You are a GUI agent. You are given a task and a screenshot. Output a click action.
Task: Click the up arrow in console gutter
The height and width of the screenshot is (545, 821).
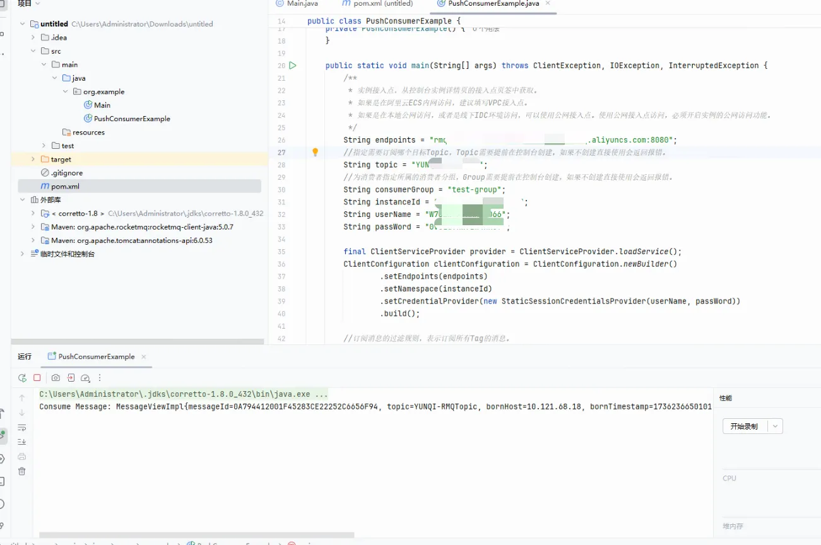(x=22, y=398)
